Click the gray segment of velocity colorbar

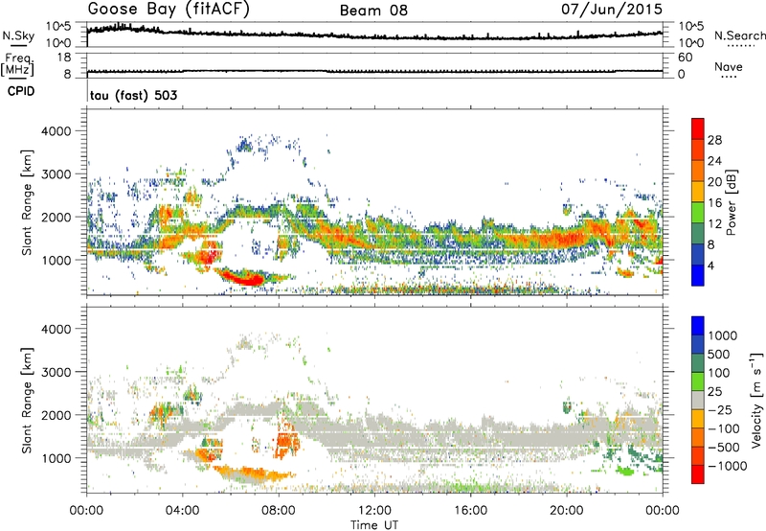tap(698, 400)
